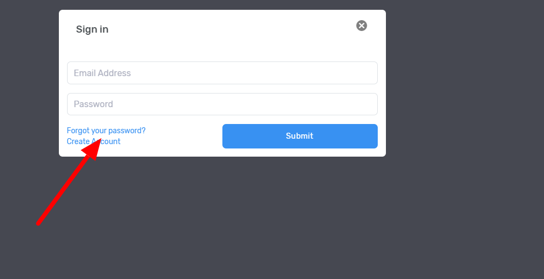Start password recovery via Forgot your password
The image size is (544, 279).
point(106,131)
